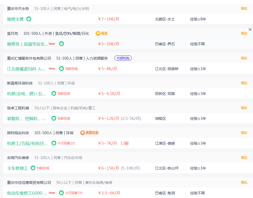The image size is (253, 198).
Task: Click 精选 label on 蓝月亮 row
Action: (244, 33)
